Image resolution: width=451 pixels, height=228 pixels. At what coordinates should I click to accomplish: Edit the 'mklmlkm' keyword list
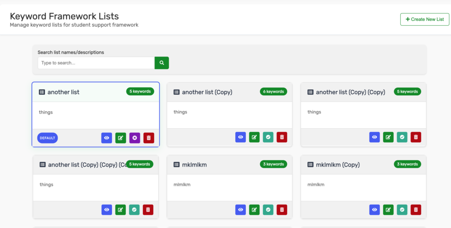coord(254,210)
